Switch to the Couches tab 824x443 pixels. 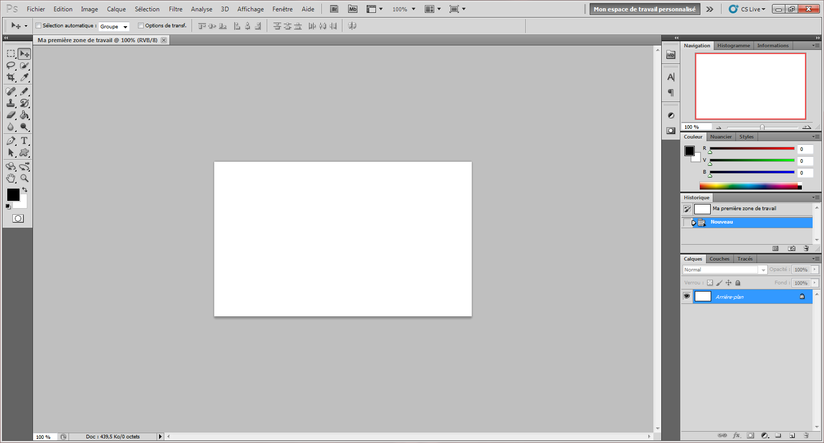pos(719,259)
